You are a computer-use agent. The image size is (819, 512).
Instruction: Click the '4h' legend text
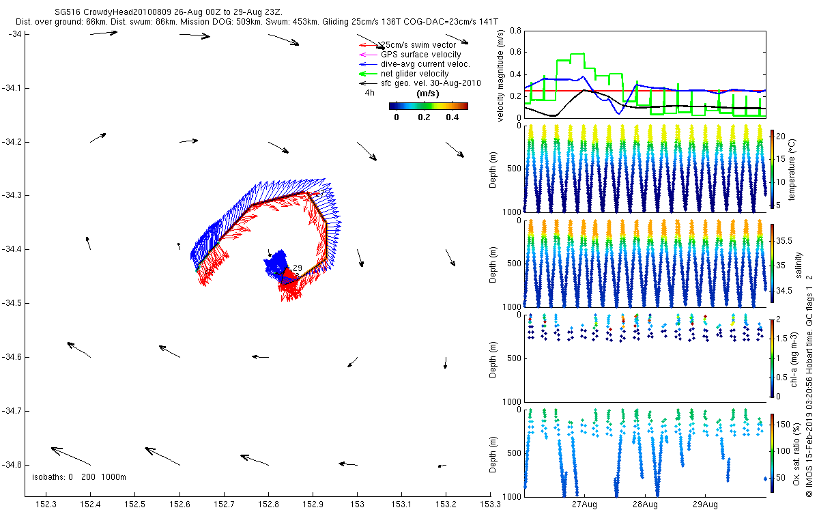(369, 92)
